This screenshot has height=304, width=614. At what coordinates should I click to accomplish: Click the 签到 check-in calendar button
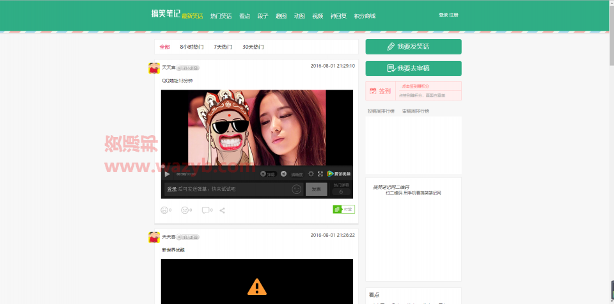(x=380, y=91)
